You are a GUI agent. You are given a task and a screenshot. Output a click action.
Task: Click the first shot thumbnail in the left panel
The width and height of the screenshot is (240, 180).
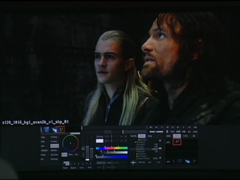(x=46, y=129)
